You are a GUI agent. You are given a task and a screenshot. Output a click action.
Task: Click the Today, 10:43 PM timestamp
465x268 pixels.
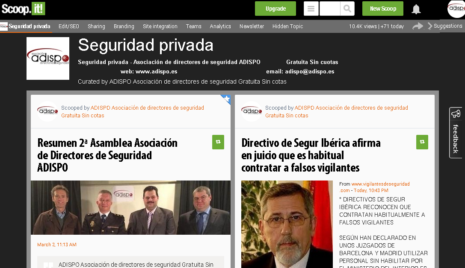(x=371, y=190)
